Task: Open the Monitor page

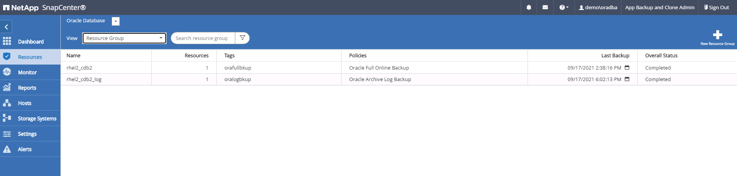Action: click(x=27, y=72)
